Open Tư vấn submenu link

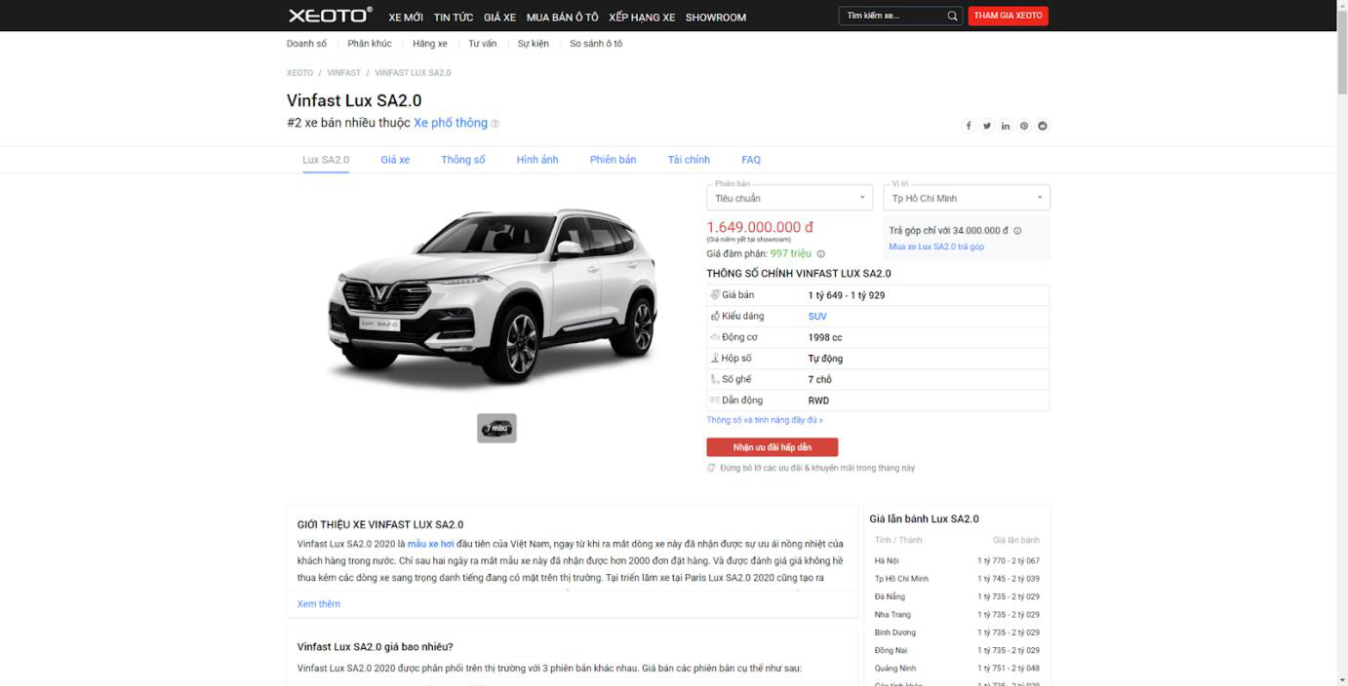[482, 44]
